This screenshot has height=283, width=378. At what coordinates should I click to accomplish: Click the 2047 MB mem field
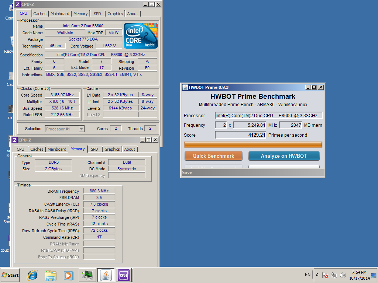coord(291,125)
